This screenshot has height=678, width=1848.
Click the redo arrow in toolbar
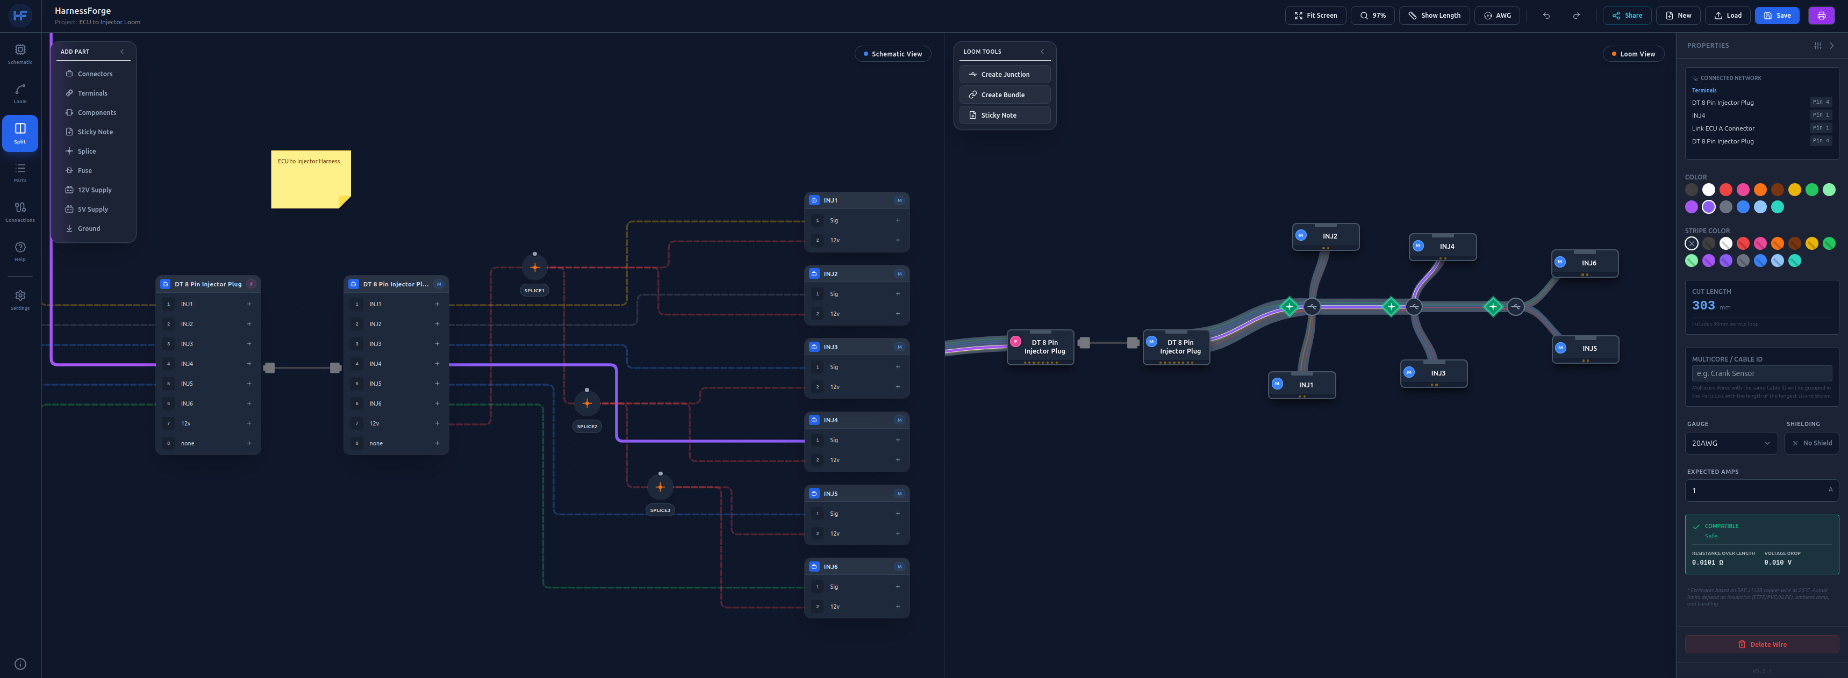1576,15
